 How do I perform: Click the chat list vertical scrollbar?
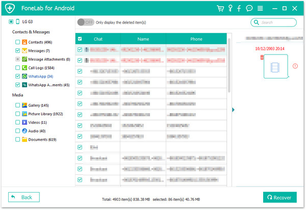point(229,65)
